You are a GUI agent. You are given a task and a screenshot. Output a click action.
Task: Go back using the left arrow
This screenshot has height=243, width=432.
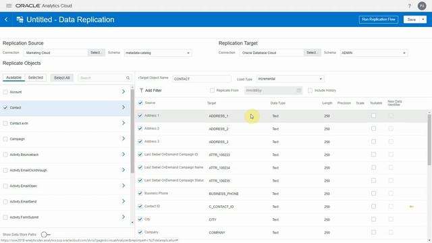point(6,20)
